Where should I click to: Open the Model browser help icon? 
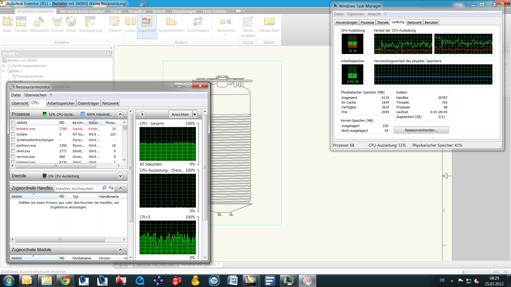(x=109, y=53)
